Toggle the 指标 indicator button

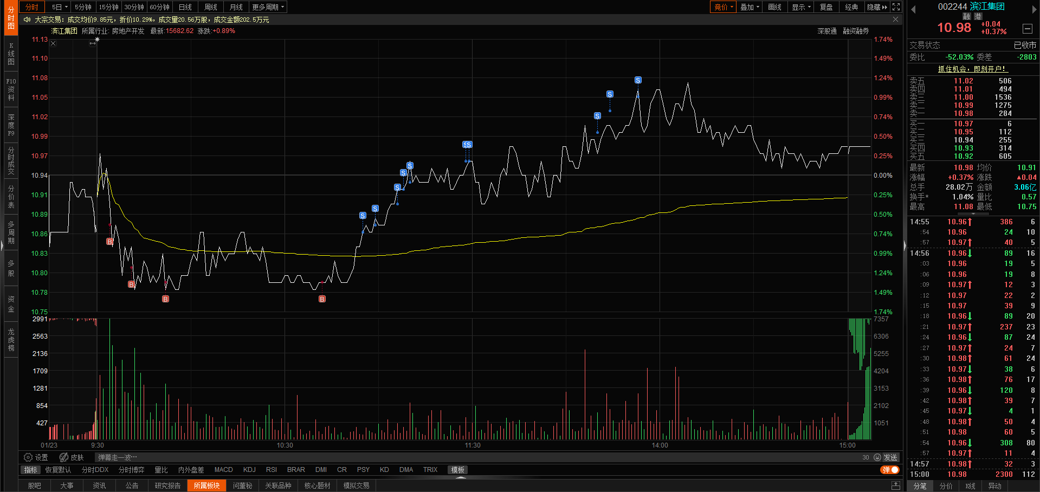pos(31,470)
